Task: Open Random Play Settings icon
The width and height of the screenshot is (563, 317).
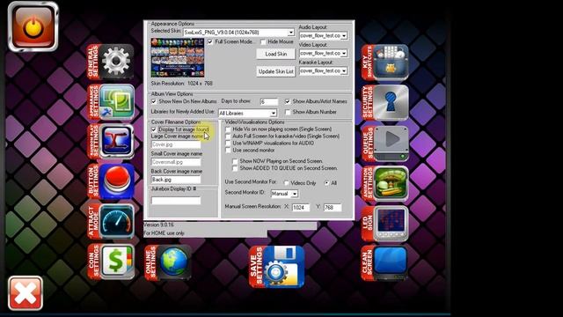Action: click(x=111, y=142)
